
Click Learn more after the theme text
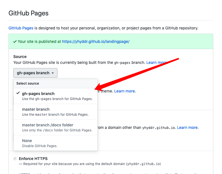(x=125, y=91)
